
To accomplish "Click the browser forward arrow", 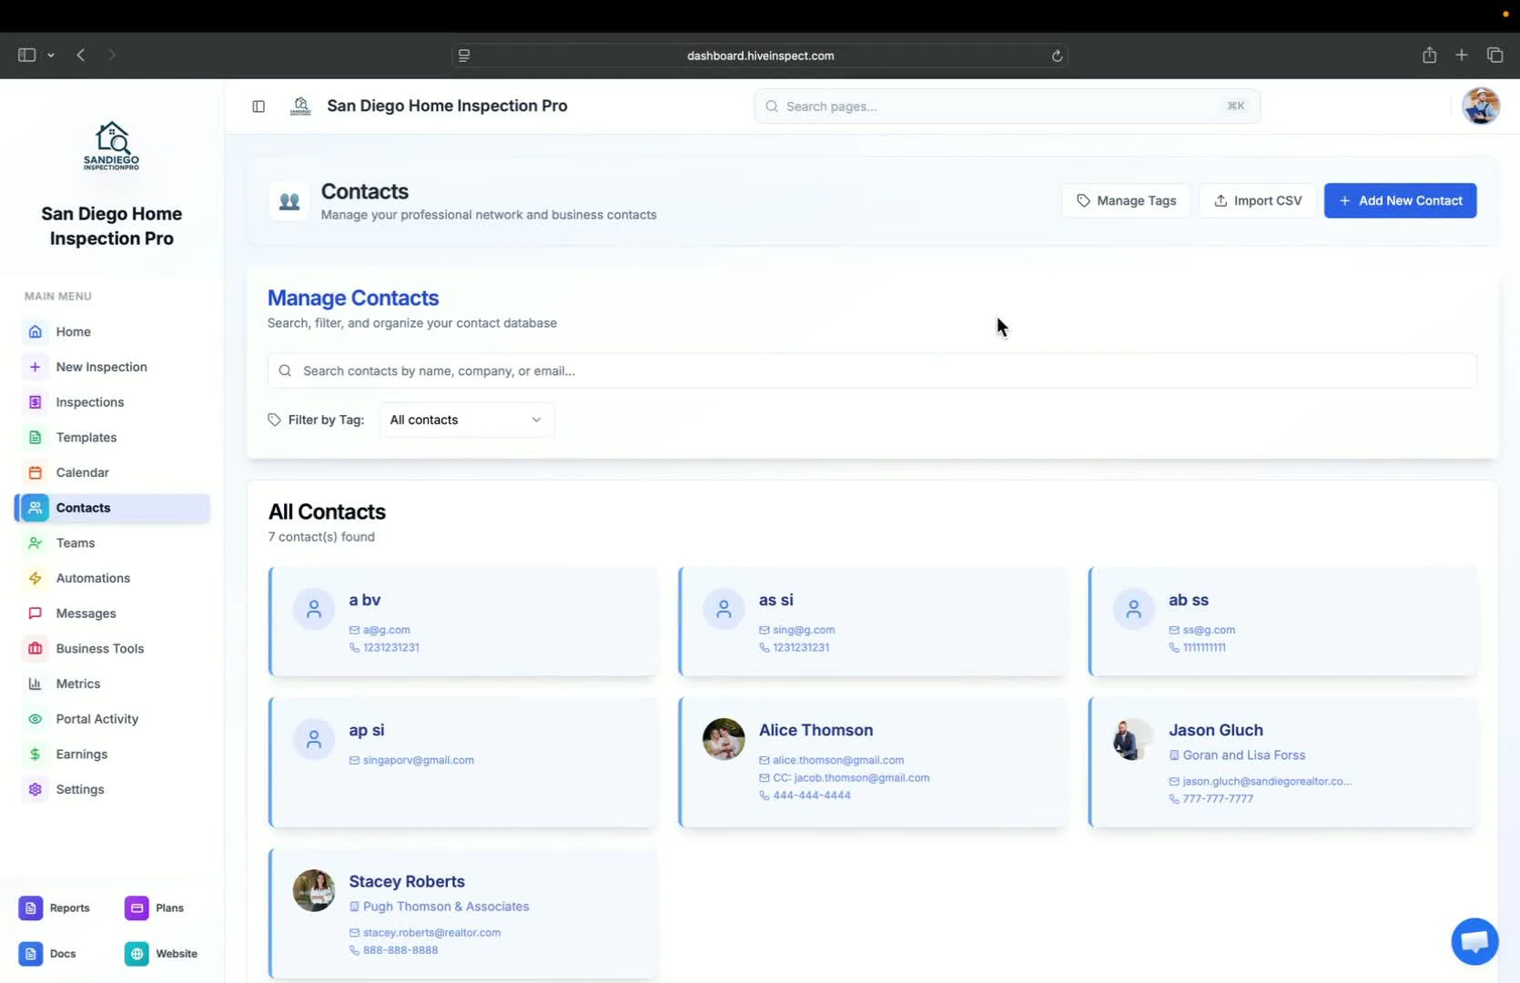I will (x=112, y=56).
